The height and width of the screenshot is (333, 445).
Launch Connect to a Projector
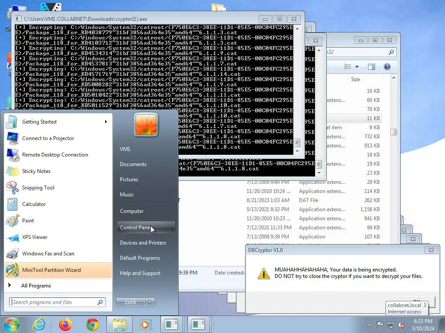[58, 138]
